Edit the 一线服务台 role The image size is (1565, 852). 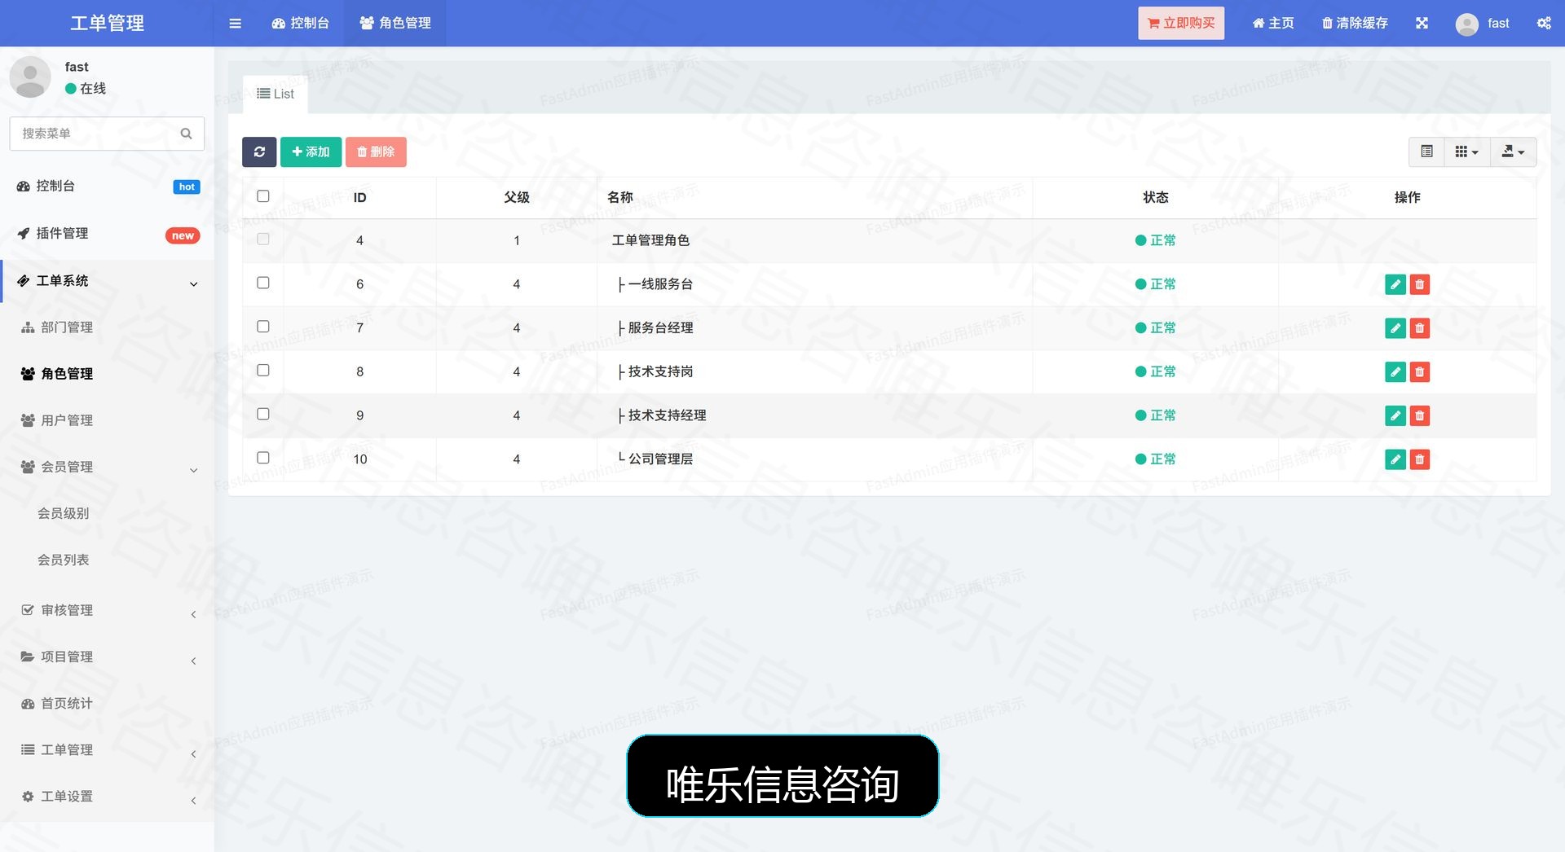[1395, 284]
